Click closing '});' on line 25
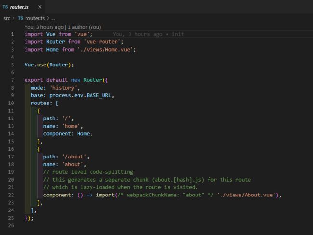Screen dimensions: 313x235 [29, 218]
